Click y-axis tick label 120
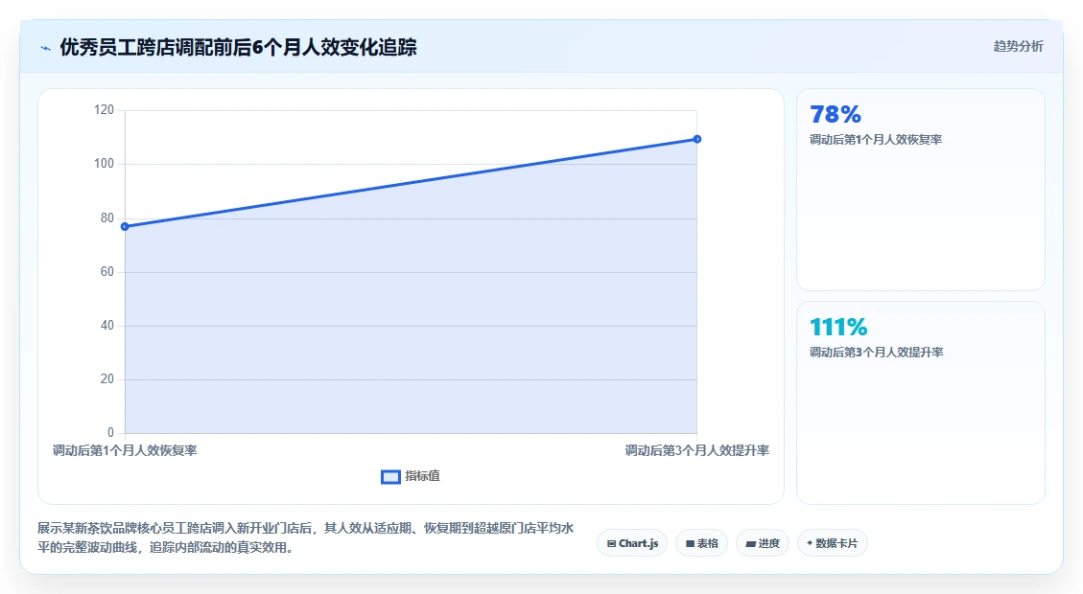This screenshot has width=1083, height=594. point(104,109)
